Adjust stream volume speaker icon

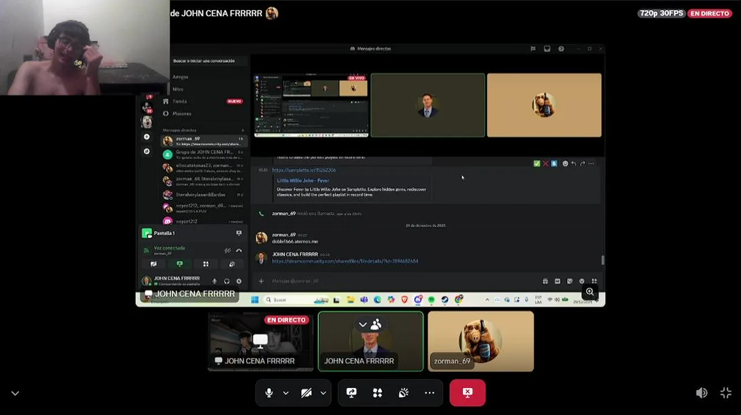(702, 393)
